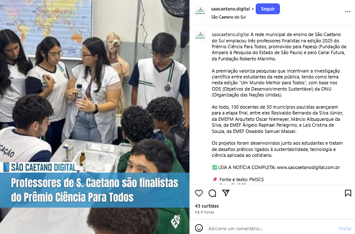Open the caption author's profile avatar
The image size is (355, 234).
point(200,36)
